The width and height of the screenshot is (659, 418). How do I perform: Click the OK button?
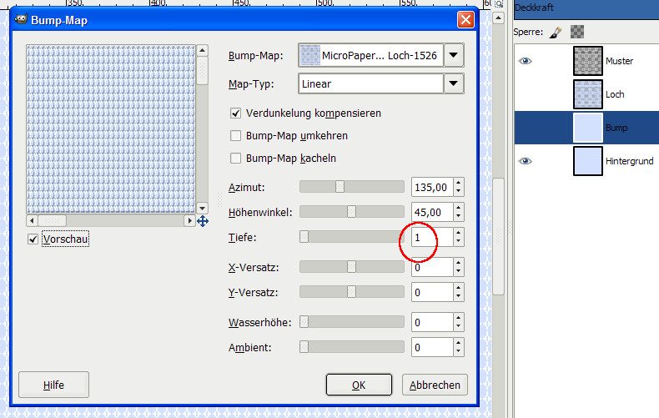tap(359, 385)
